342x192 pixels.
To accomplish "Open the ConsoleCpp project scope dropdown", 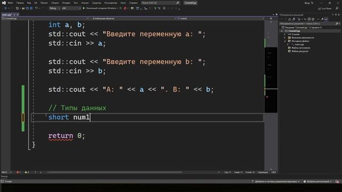I will pos(45,19).
